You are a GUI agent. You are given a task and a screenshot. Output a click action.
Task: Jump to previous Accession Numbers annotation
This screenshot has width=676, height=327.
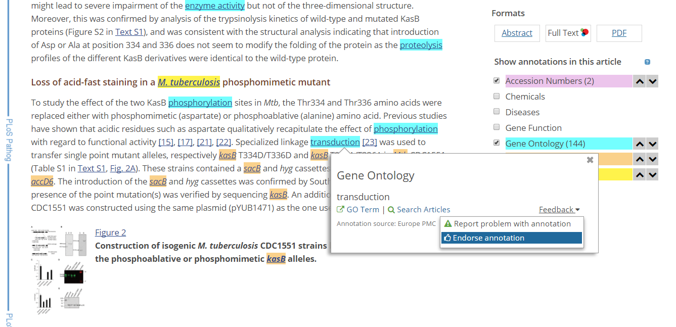pyautogui.click(x=640, y=81)
